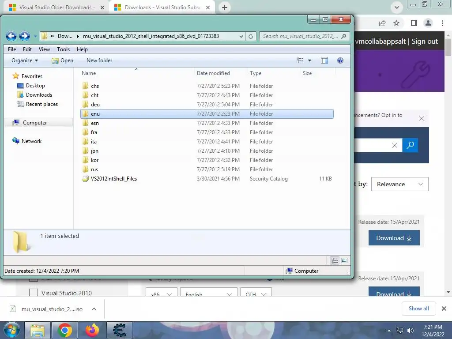Click the New folder button

pos(99,60)
